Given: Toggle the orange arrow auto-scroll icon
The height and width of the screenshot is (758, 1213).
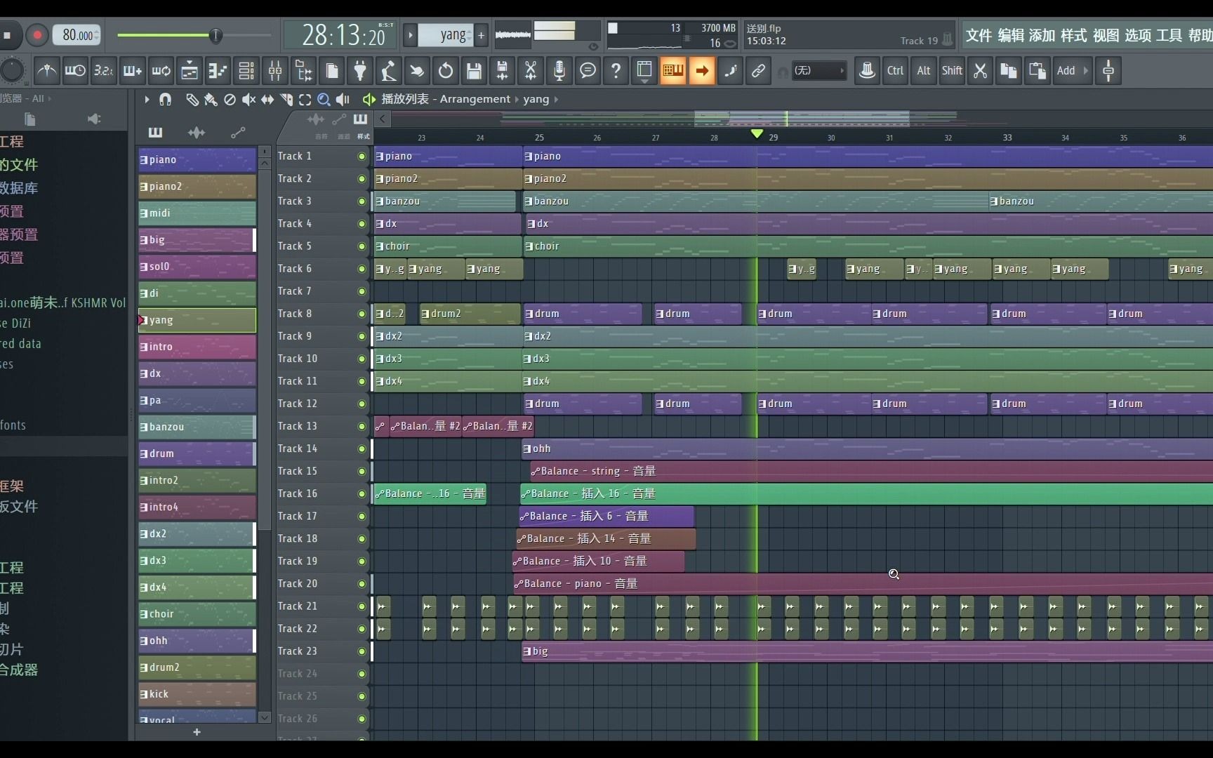Looking at the screenshot, I should [x=702, y=71].
